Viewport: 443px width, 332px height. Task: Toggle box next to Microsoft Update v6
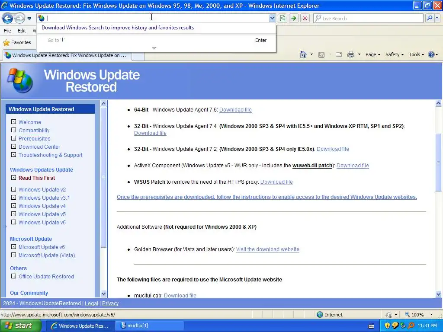click(13, 246)
